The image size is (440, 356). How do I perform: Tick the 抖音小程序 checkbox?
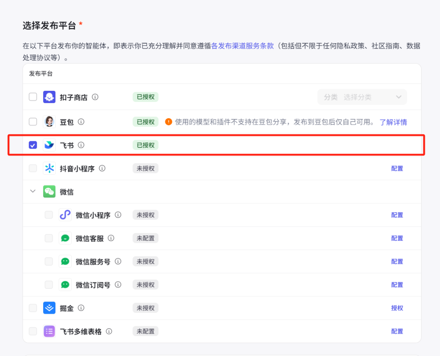33,168
